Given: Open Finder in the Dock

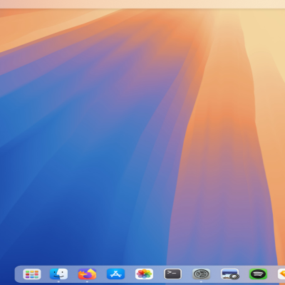Looking at the screenshot, I should [x=58, y=274].
